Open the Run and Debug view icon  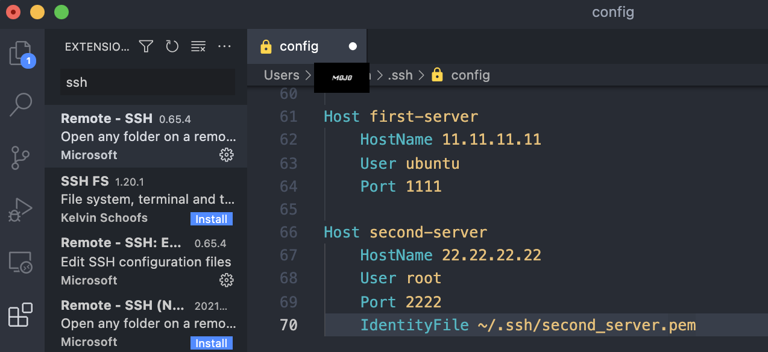[21, 210]
